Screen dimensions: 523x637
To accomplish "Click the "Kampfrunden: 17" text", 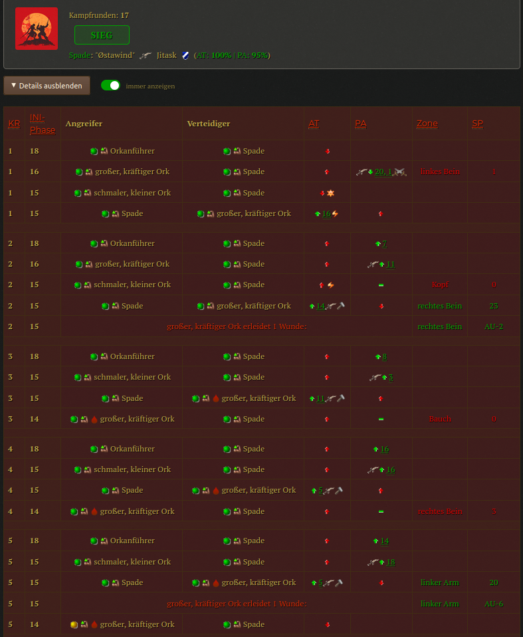I will point(99,15).
